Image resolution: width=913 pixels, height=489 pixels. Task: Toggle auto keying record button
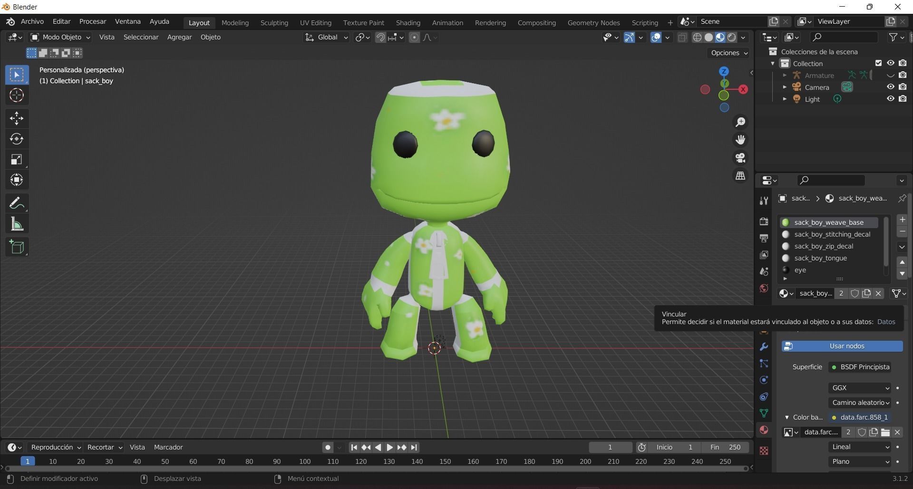pyautogui.click(x=327, y=447)
